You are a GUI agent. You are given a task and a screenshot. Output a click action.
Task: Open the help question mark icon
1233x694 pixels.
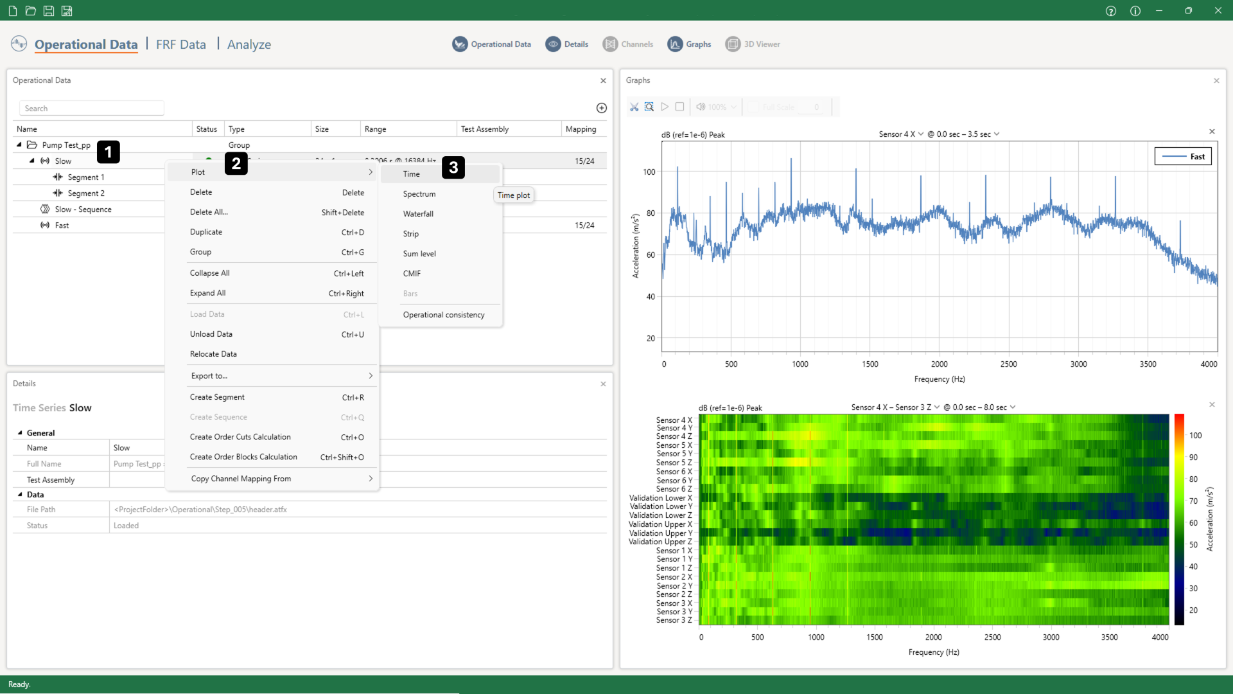[x=1111, y=11]
